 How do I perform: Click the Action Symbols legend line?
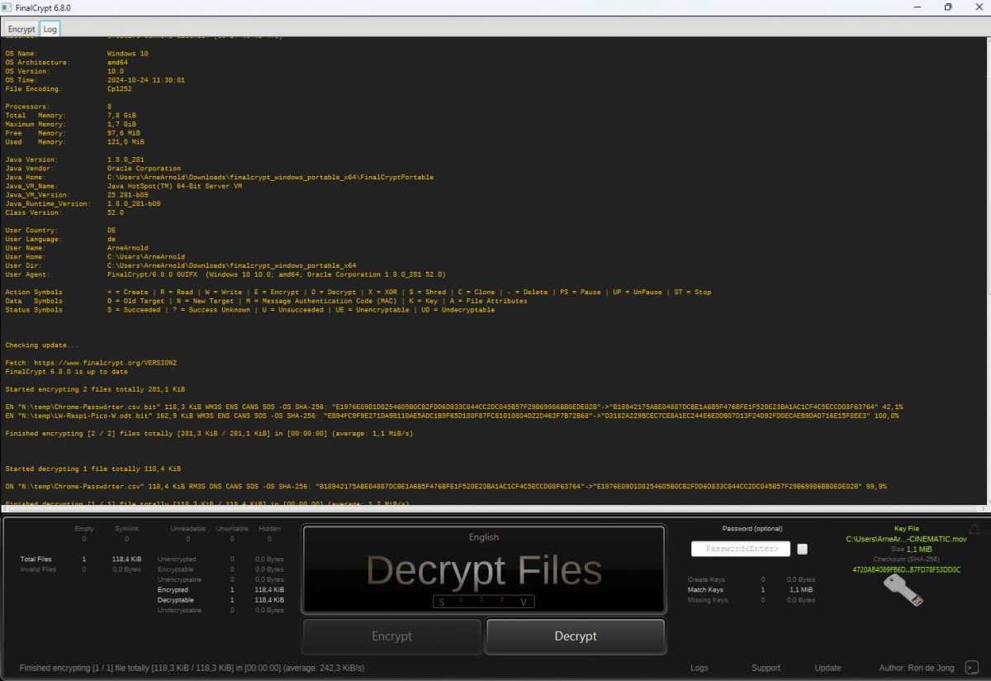click(x=358, y=292)
